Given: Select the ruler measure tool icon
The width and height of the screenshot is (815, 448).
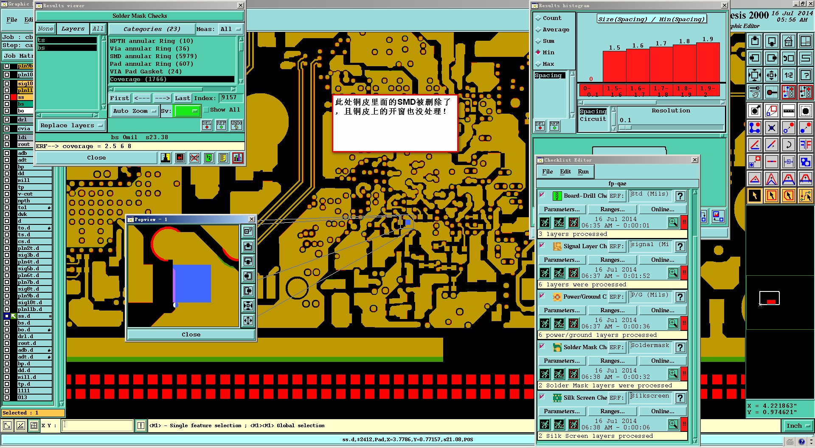Looking at the screenshot, I should click(x=788, y=111).
